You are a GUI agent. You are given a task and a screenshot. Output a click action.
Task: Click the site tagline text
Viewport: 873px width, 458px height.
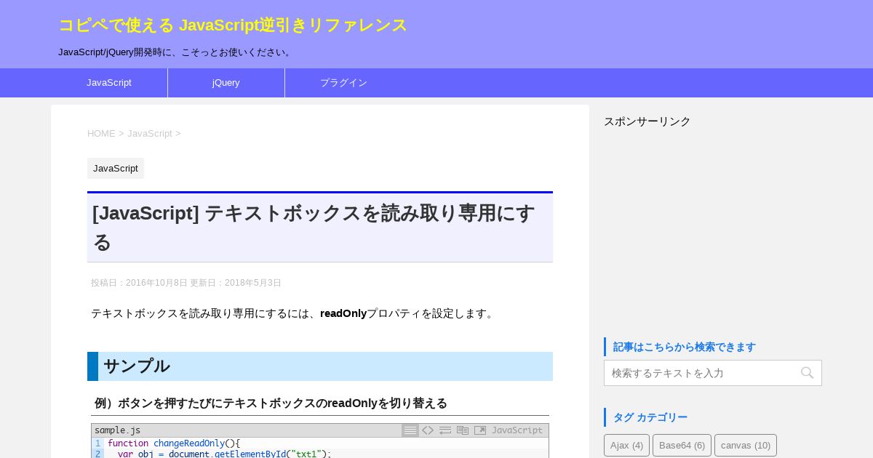(176, 52)
